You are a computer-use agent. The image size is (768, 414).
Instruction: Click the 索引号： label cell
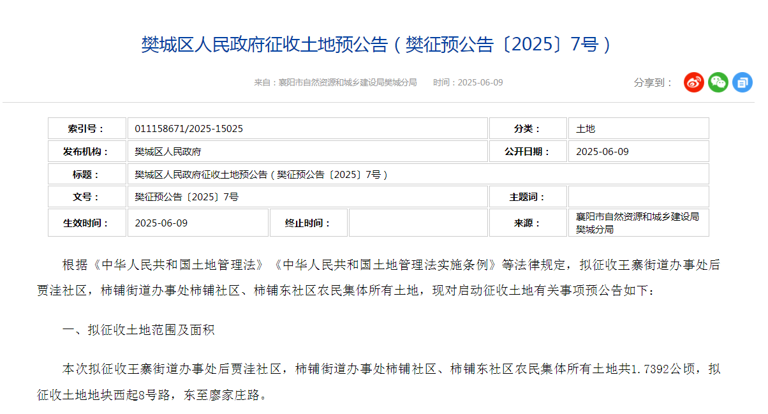tap(87, 128)
